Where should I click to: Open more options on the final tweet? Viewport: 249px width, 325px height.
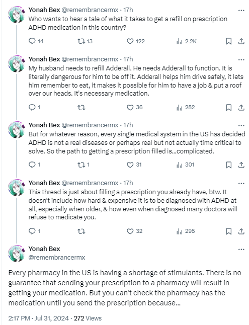tap(241, 250)
